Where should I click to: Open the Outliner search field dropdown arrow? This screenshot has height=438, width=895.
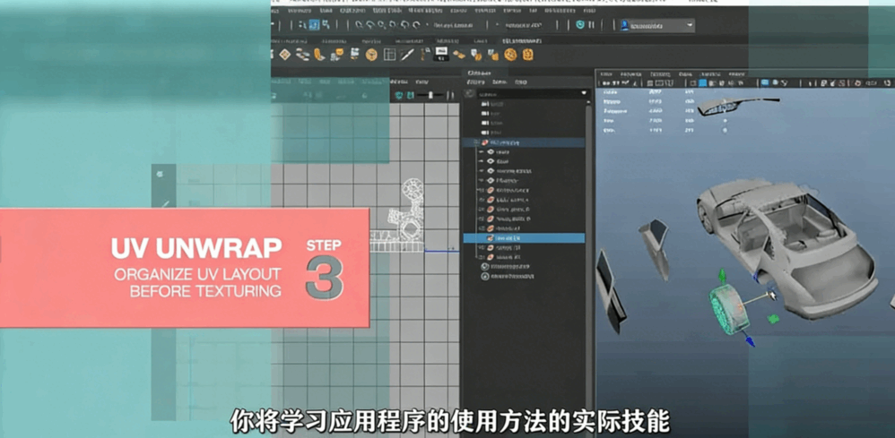pyautogui.click(x=583, y=93)
